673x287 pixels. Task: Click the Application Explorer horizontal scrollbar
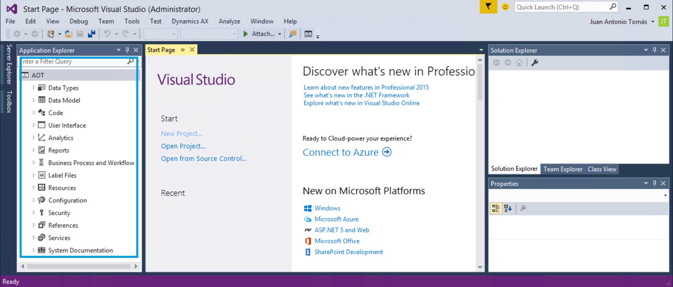[x=79, y=266]
